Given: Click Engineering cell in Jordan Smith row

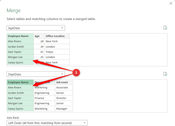Looking at the screenshot, I should 44,93.
